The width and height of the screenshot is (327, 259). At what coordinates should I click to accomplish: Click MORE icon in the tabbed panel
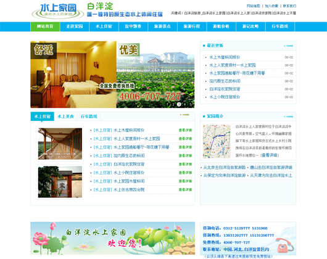tap(184, 115)
